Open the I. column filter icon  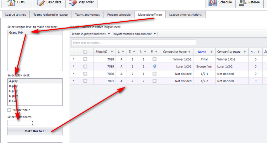(x=145, y=52)
